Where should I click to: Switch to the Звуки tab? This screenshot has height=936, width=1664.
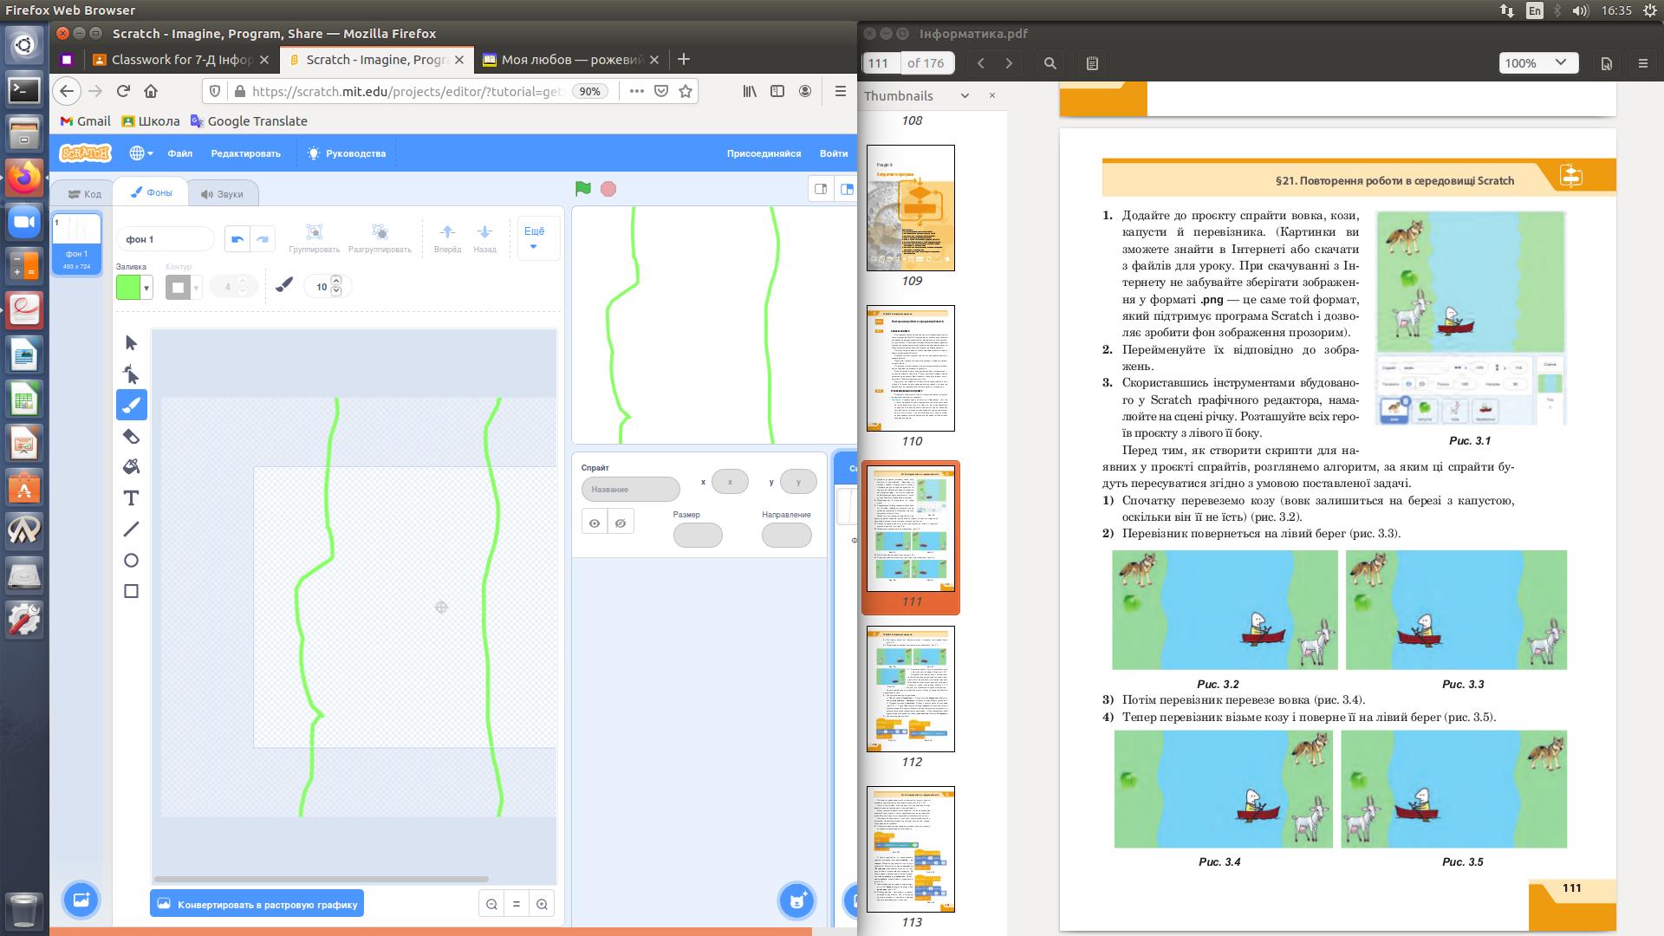(x=222, y=194)
